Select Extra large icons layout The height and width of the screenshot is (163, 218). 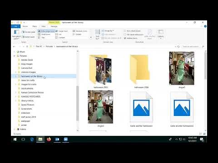click(46, 31)
